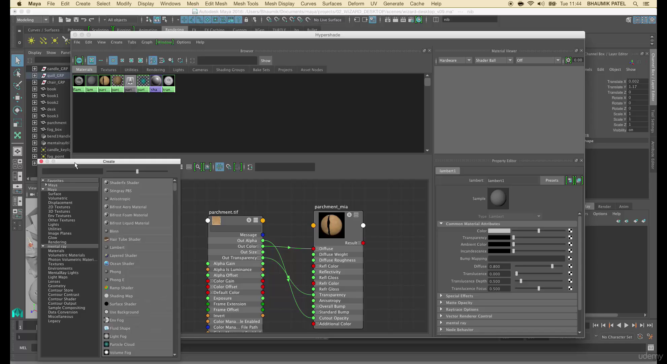Expand candle_GRP in the Outliner

pos(34,69)
